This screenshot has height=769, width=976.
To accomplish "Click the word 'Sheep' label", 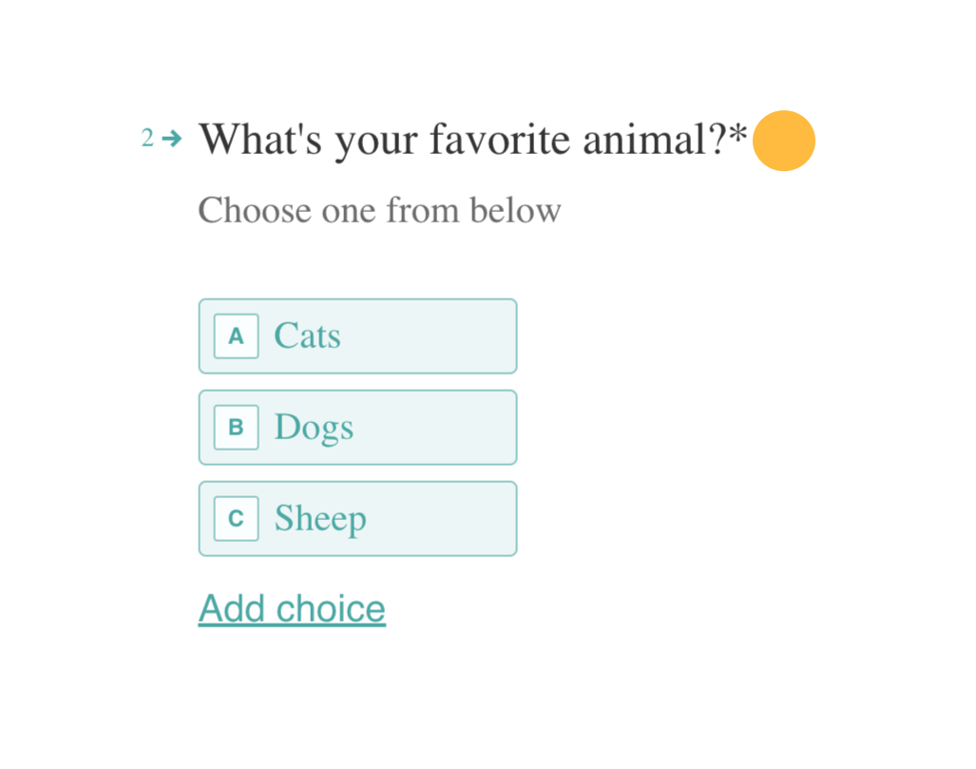I will (320, 519).
